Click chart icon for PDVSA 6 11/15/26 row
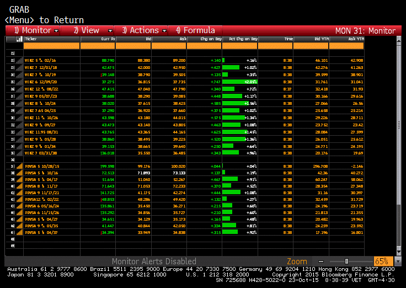Screen dimensions: 406x288 click(19, 212)
